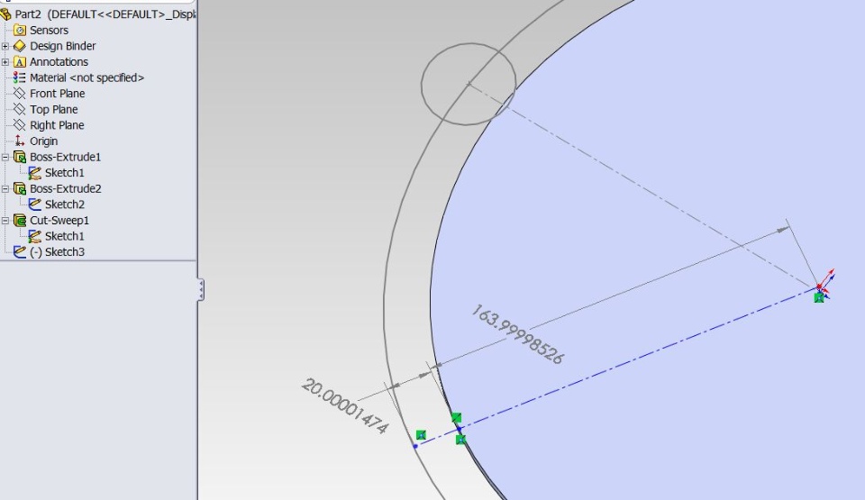Collapse the Boss-Extrude2 node
This screenshot has height=500, width=865.
tap(5, 189)
